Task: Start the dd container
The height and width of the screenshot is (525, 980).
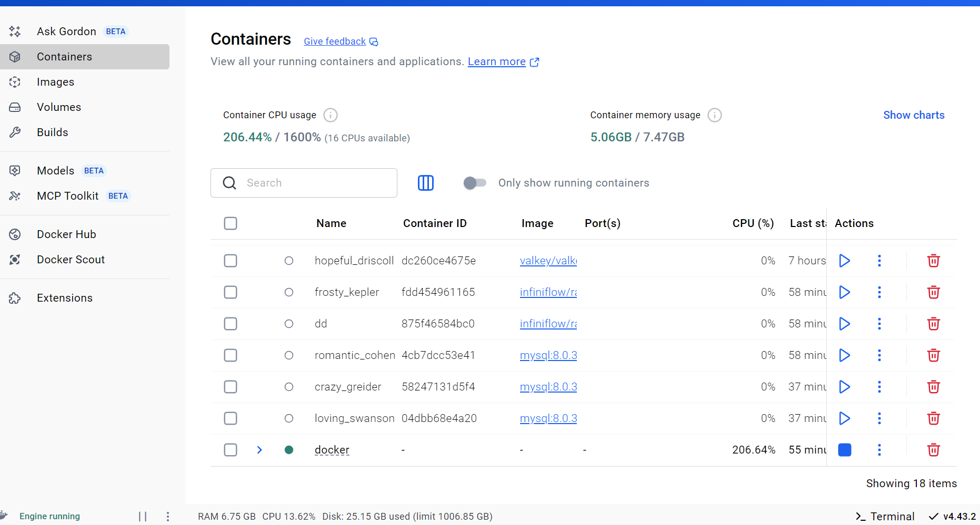Action: [x=844, y=324]
